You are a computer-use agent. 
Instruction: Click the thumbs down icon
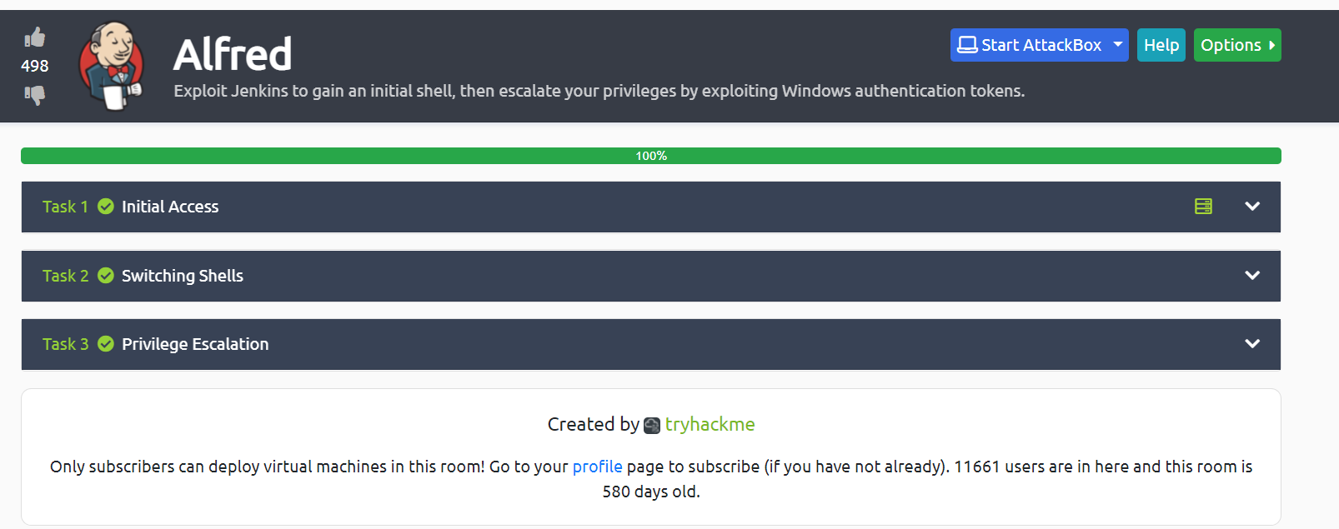coord(35,94)
